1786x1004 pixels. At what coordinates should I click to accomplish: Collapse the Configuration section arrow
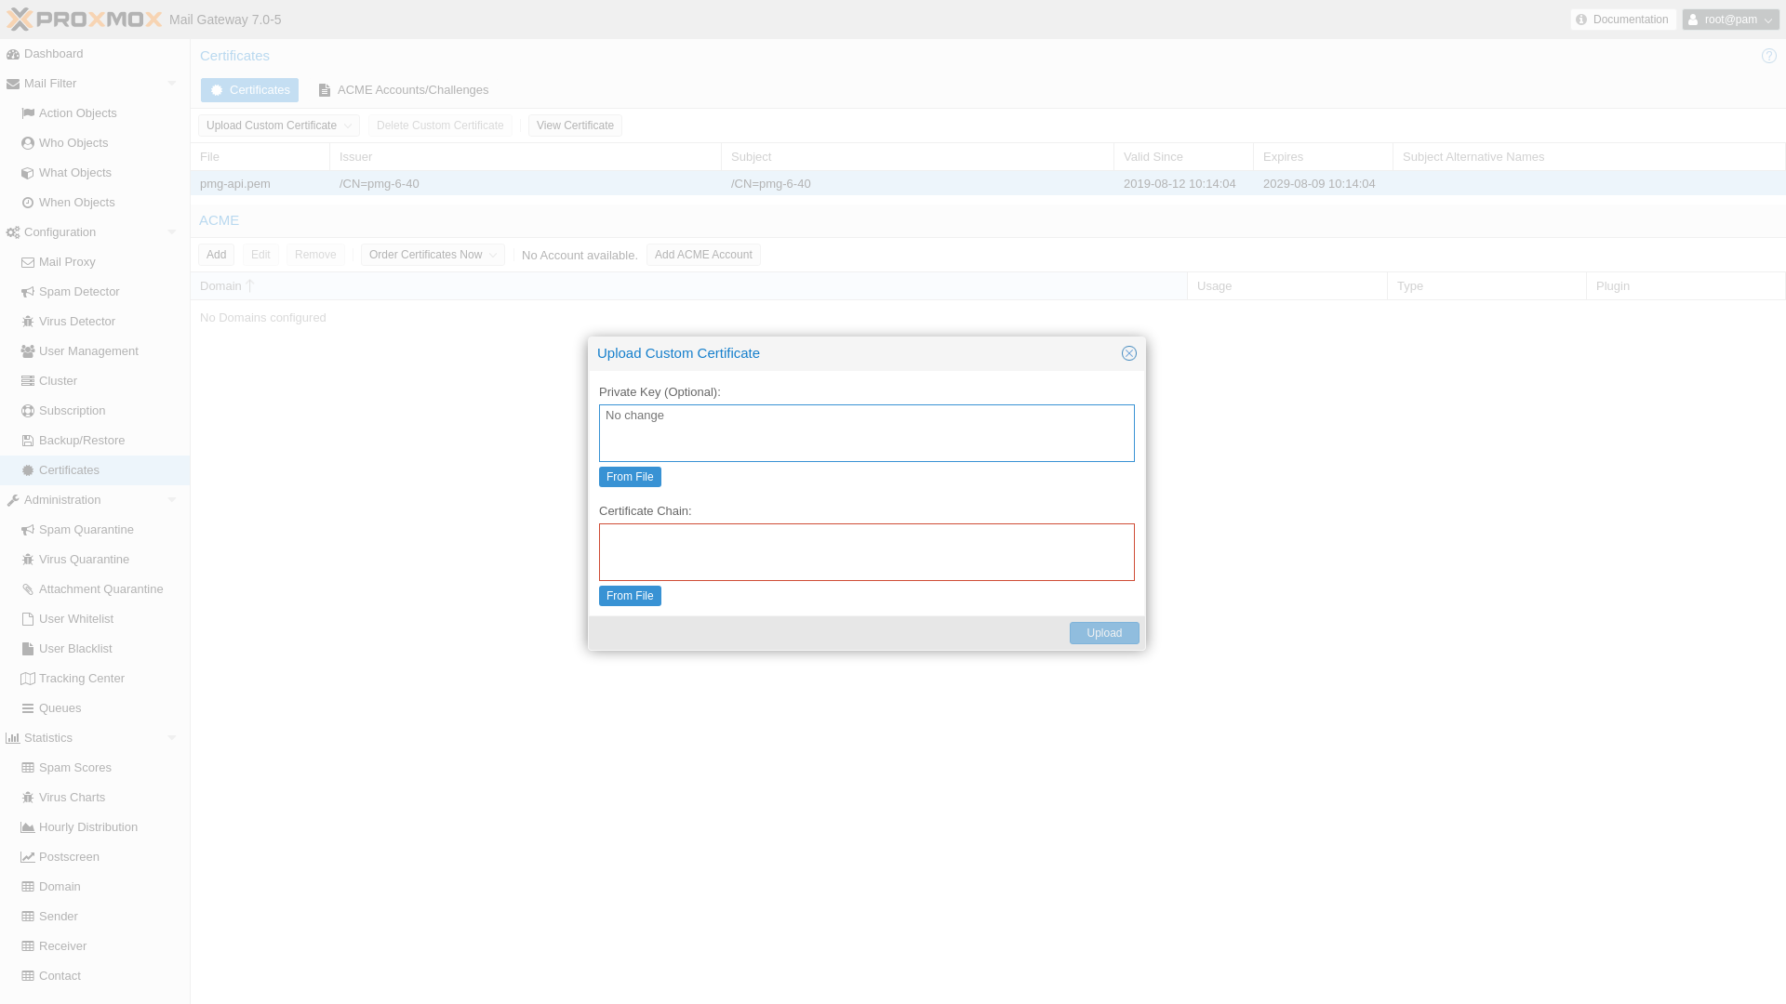pos(171,232)
